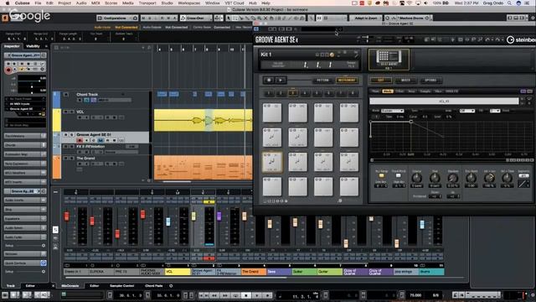Expand the Notepad section in Inspector
Viewport: 536px width, 302px height.
25,254
